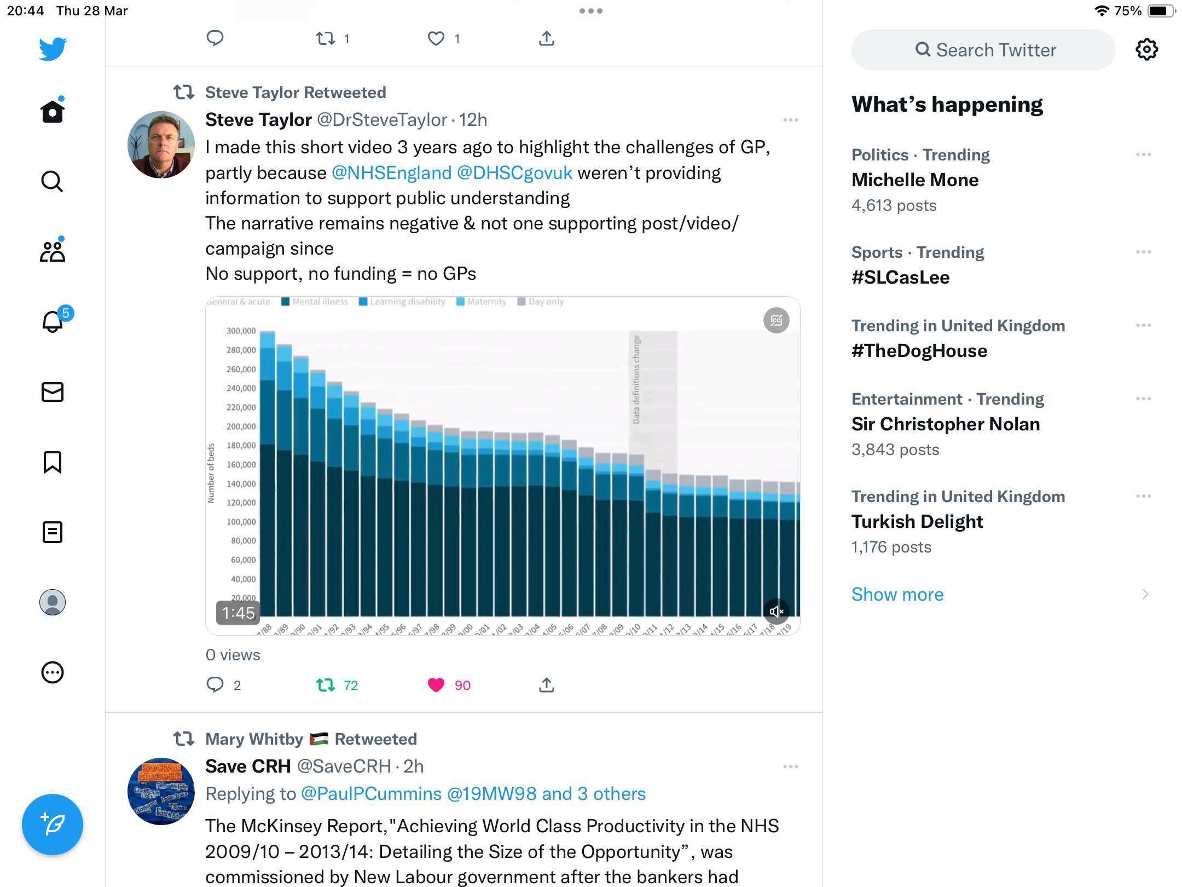This screenshot has height=887, width=1182.
Task: Unlike tweet with 90 likes
Action: click(x=449, y=685)
